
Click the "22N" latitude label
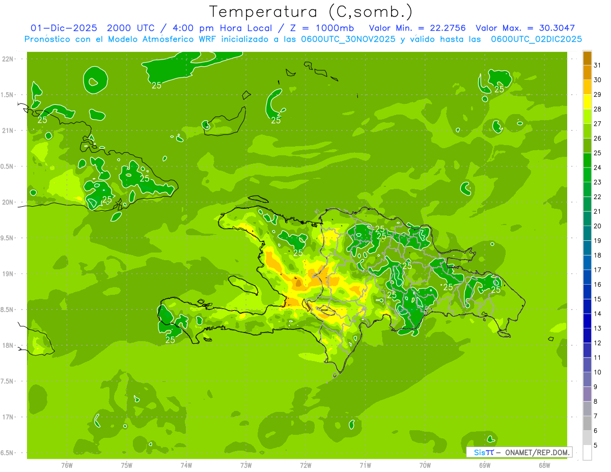pyautogui.click(x=9, y=59)
